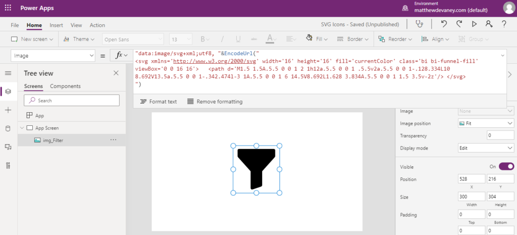Screen dimensions: 517x235
Task: Open the Environment picker icon
Action: click(x=405, y=8)
